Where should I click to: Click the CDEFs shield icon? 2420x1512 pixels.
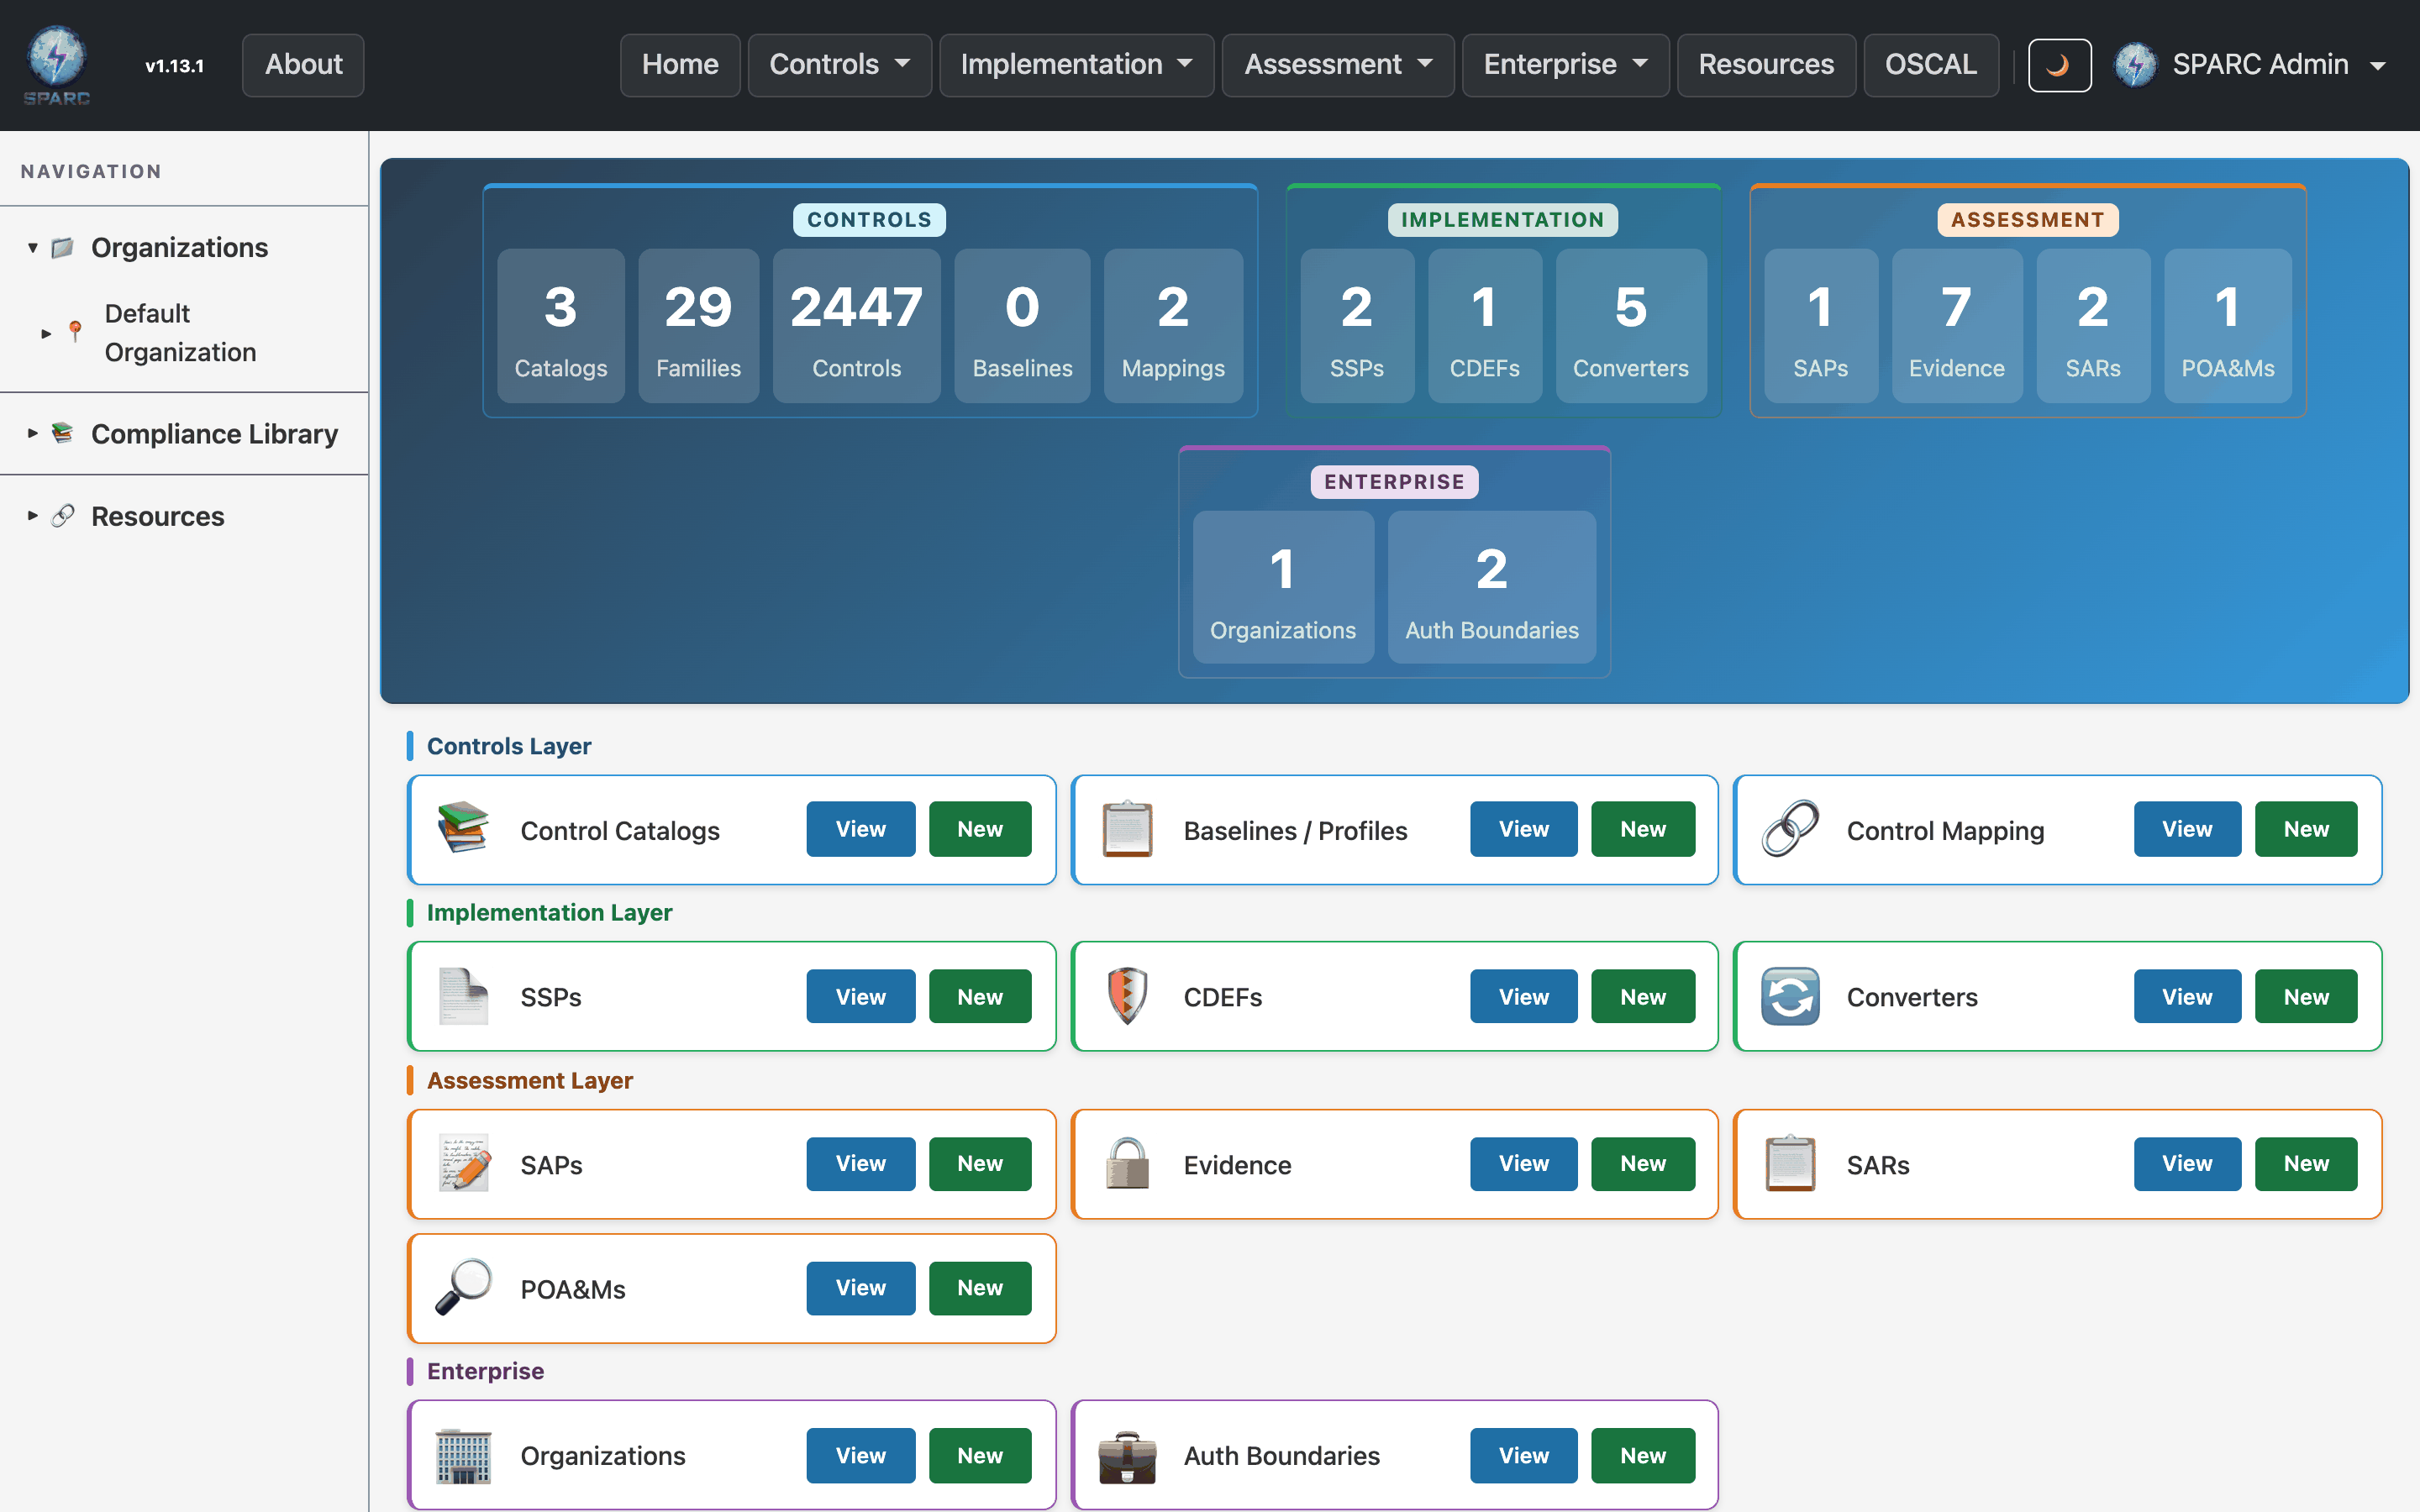coord(1127,996)
